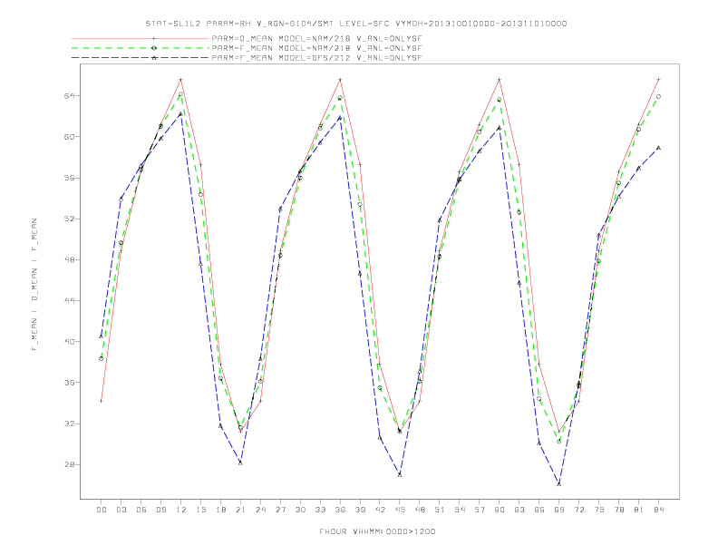
Task: Click red O_MEAN plus point at hour 00
Action: pyautogui.click(x=102, y=401)
